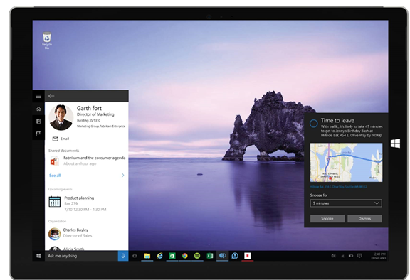The image size is (410, 280).
Task: Click the calendar icon for Product planning
Action: pos(55,202)
